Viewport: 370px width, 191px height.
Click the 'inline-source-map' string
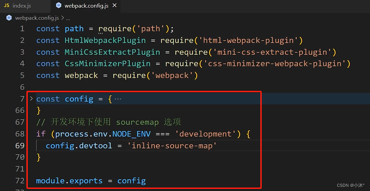(172, 146)
